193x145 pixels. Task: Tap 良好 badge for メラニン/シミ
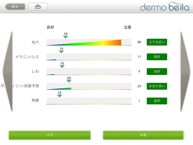(157, 56)
